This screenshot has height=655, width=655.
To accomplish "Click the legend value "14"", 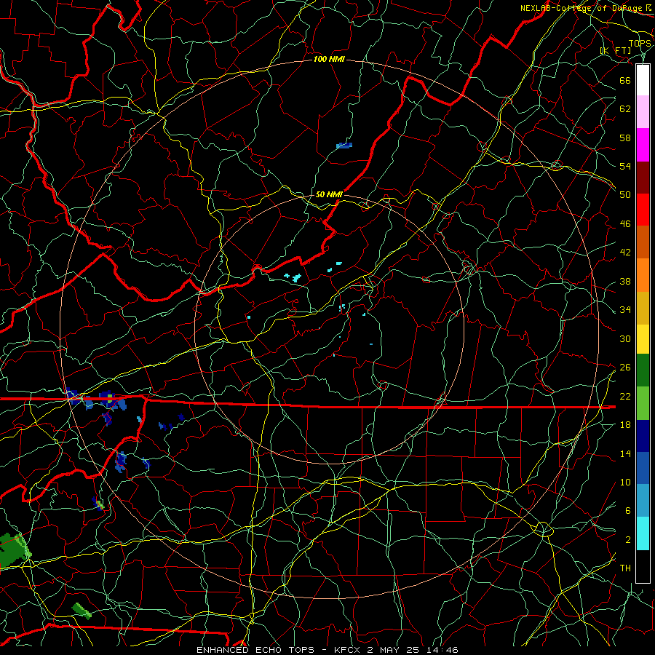I will (x=625, y=453).
